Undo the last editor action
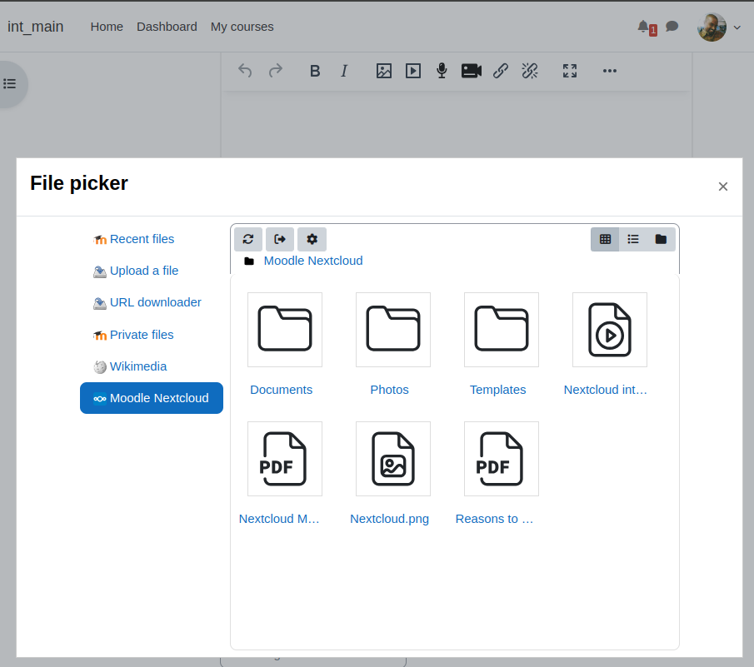Image resolution: width=754 pixels, height=667 pixels. point(245,71)
